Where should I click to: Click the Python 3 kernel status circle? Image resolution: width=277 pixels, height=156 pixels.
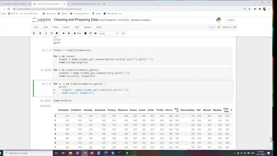tap(235, 27)
